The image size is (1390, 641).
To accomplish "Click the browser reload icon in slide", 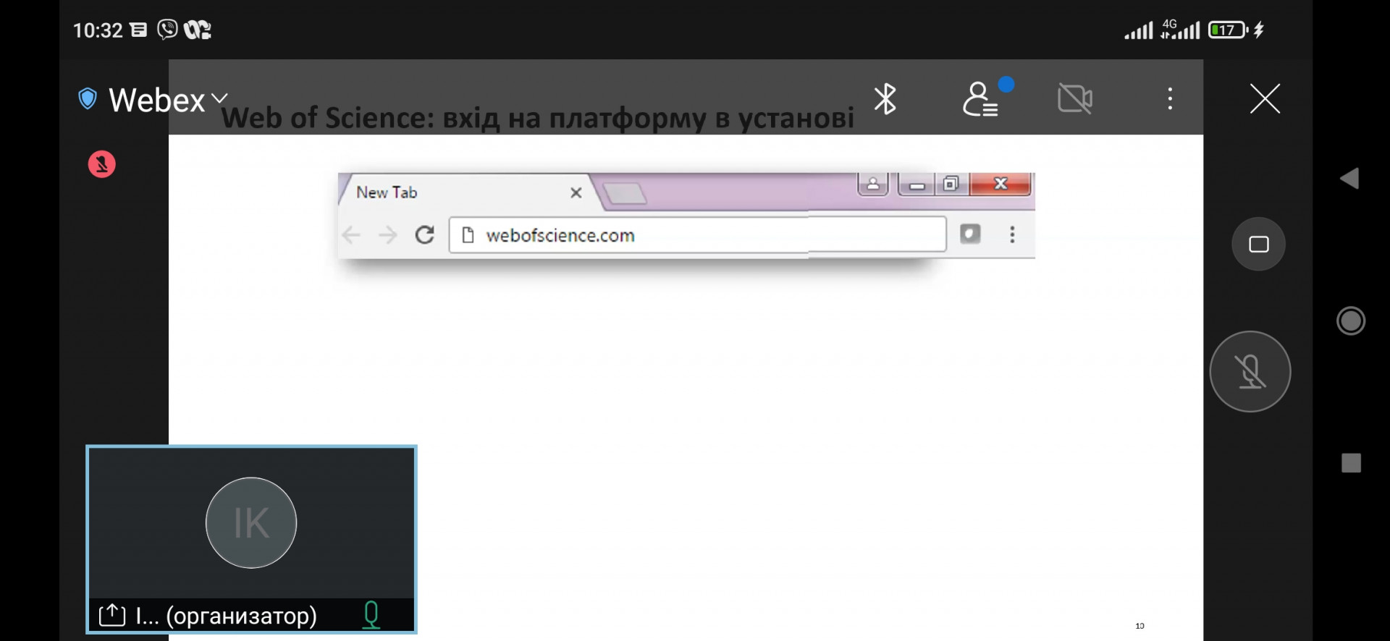I will pos(425,234).
